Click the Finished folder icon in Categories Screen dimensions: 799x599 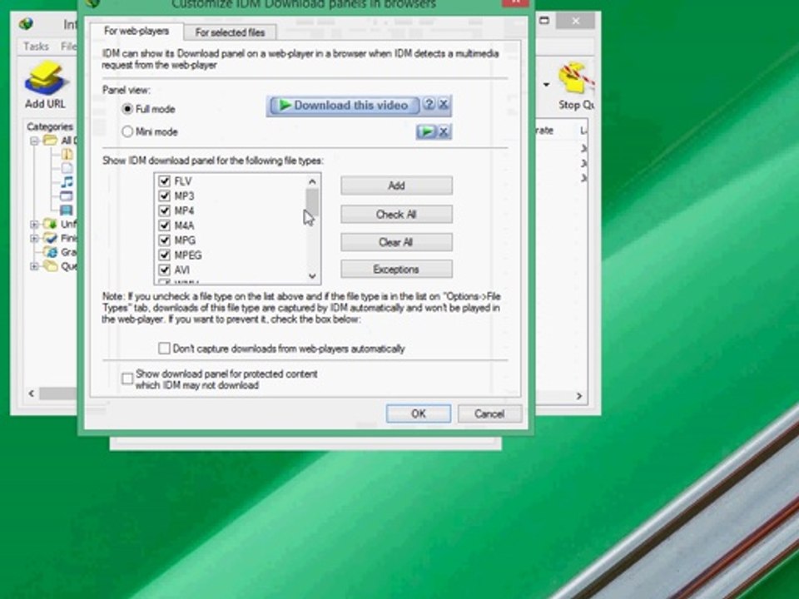point(50,238)
